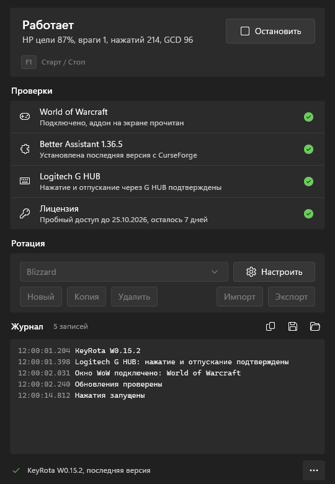This screenshot has width=335, height=484.
Task: Open log folder icon in Журнал header
Action: [315, 326]
